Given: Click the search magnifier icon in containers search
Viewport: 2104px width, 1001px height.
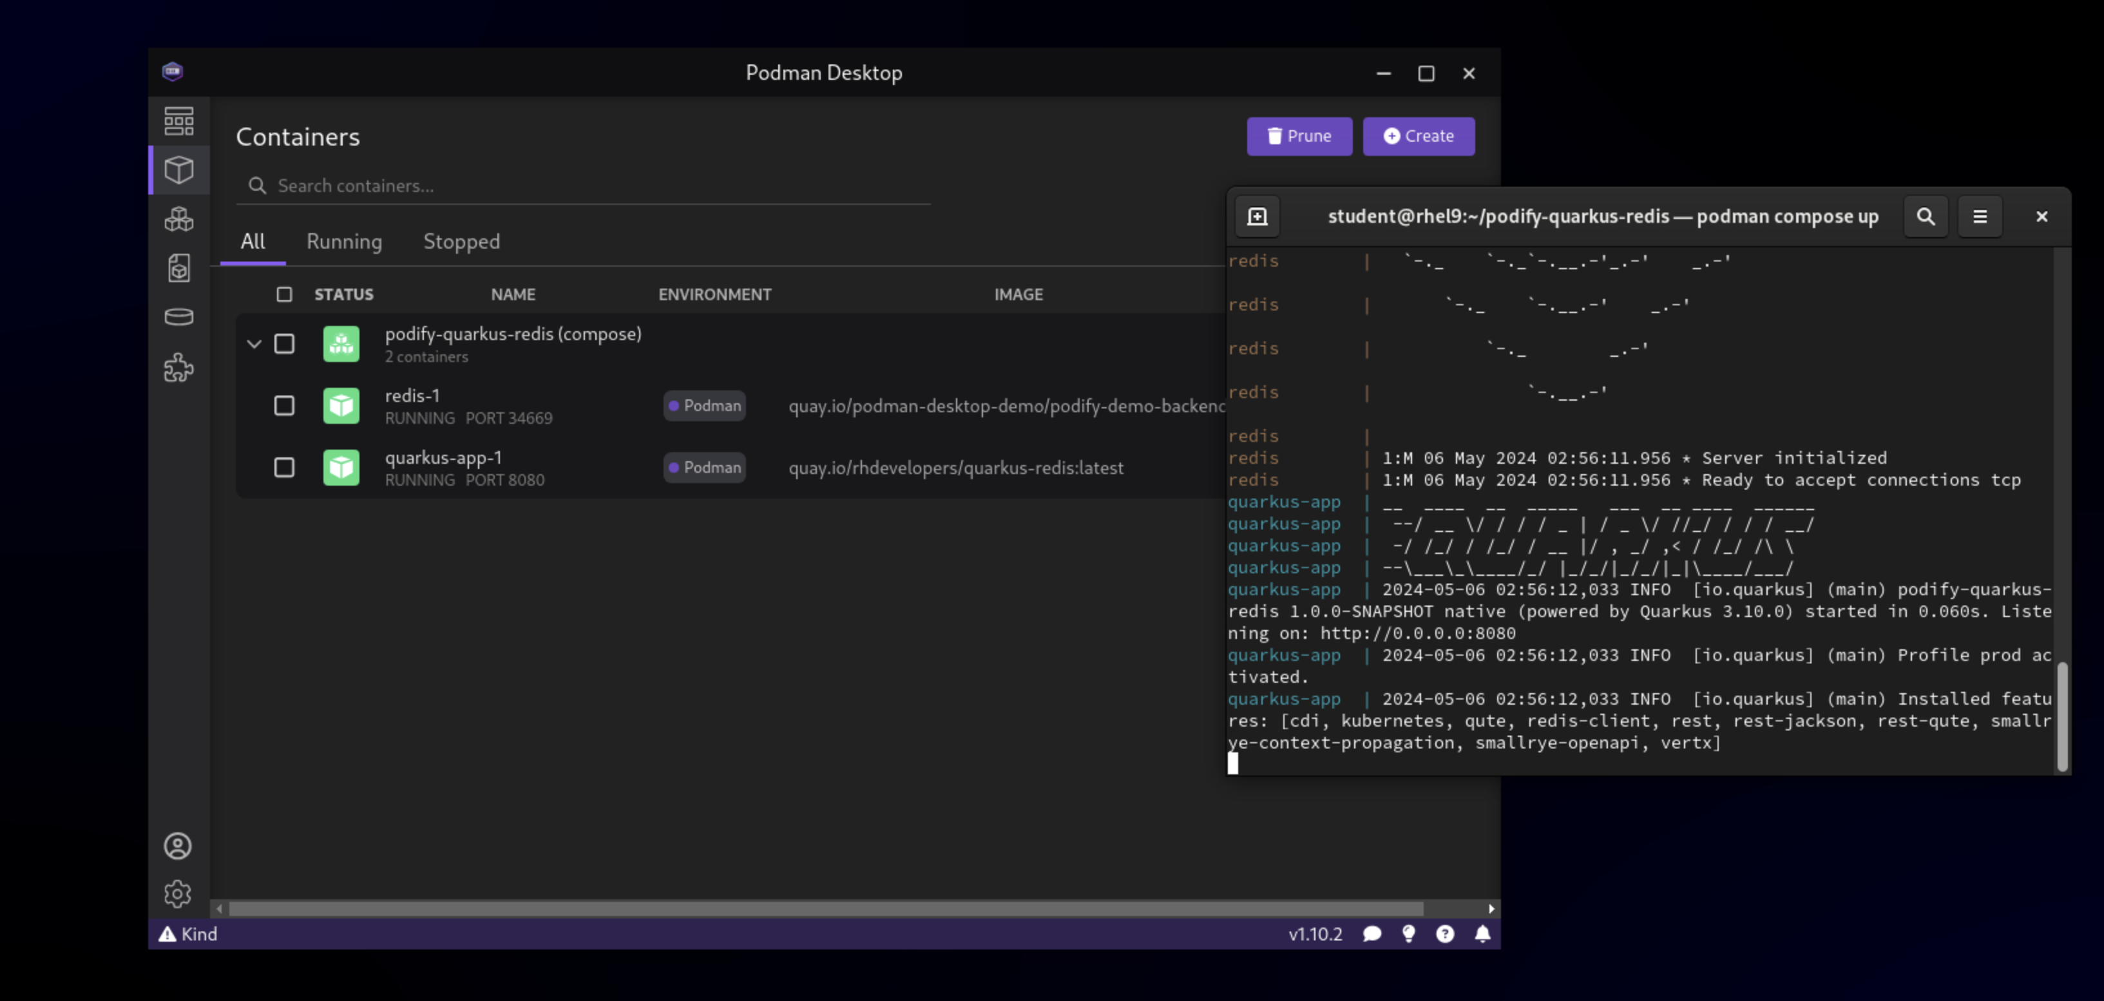Looking at the screenshot, I should click(x=257, y=186).
